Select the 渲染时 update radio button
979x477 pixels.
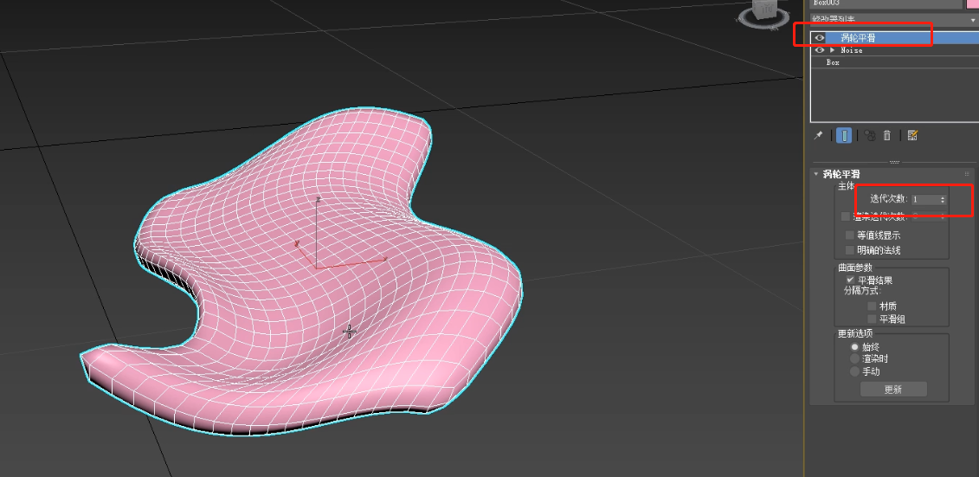[x=854, y=359]
